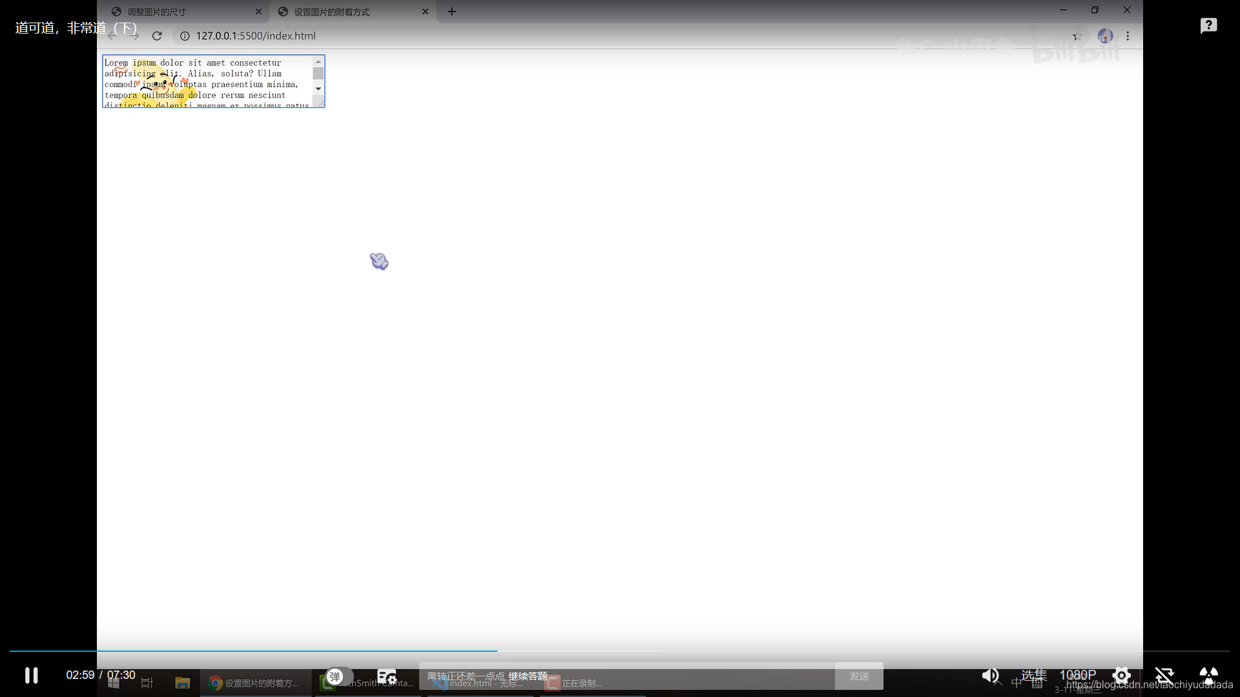Image resolution: width=1240 pixels, height=697 pixels.
Task: Expand the 选集 episode list
Action: (1033, 675)
